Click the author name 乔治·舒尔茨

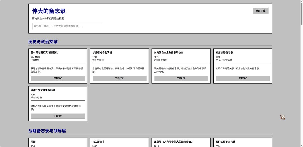(x=36, y=98)
